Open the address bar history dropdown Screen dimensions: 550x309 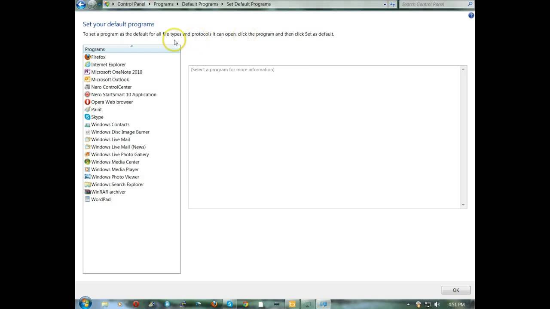pos(385,4)
